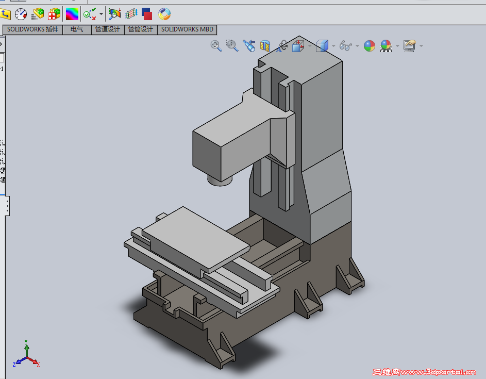This screenshot has width=486, height=379.
Task: Click the Hide/Show Items glasses icon
Action: [x=346, y=46]
